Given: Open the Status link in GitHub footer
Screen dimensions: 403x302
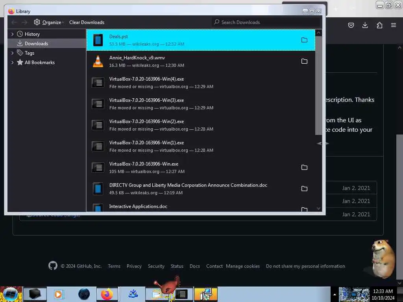Looking at the screenshot, I should click(x=177, y=266).
